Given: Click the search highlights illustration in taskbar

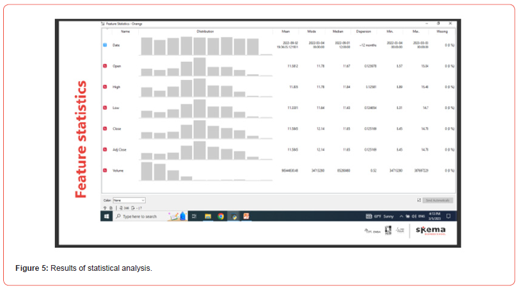Looking at the screenshot, I should tap(177, 217).
